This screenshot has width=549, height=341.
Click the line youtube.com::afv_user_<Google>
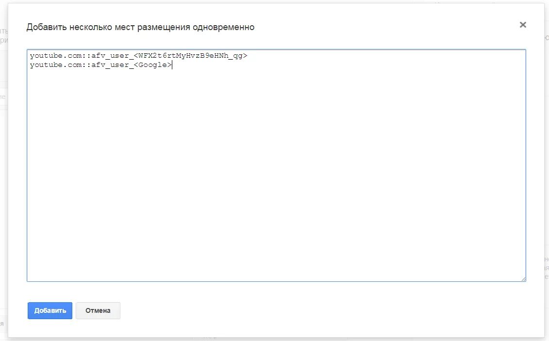point(101,65)
